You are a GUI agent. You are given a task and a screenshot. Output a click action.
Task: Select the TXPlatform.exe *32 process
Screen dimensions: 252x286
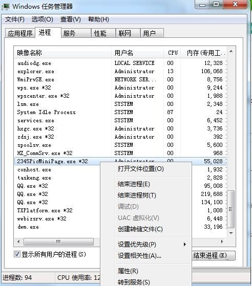pos(57,210)
